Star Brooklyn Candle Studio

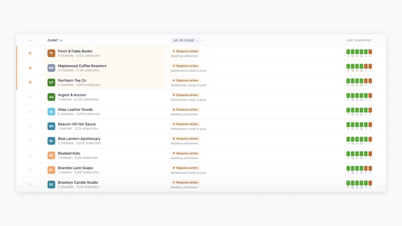pyautogui.click(x=30, y=184)
